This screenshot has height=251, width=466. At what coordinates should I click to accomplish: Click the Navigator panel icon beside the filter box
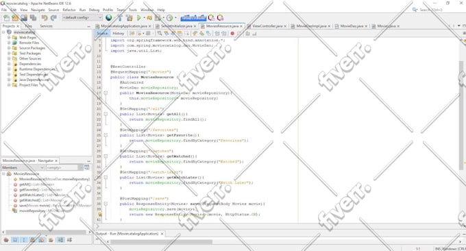pyautogui.click(x=87, y=167)
